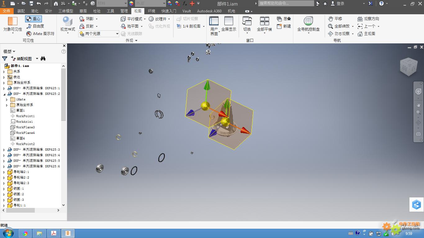Viewport: 424px width, 238px height.
Task: Click the 视觉样式 visual style icon
Action: click(x=67, y=22)
